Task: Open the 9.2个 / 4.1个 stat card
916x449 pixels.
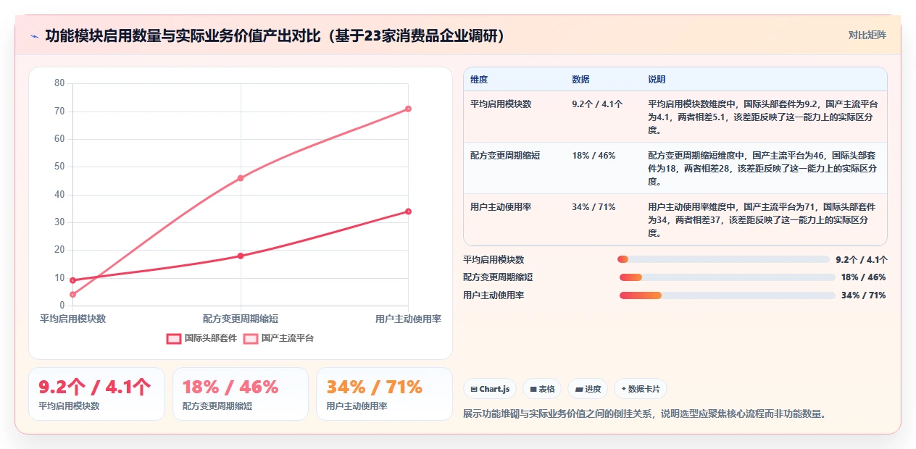Action: click(x=96, y=394)
